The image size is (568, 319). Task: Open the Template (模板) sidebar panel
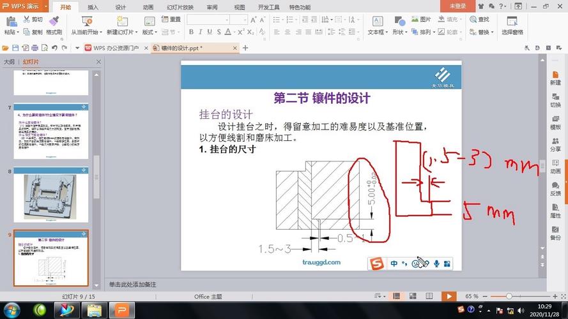(555, 122)
